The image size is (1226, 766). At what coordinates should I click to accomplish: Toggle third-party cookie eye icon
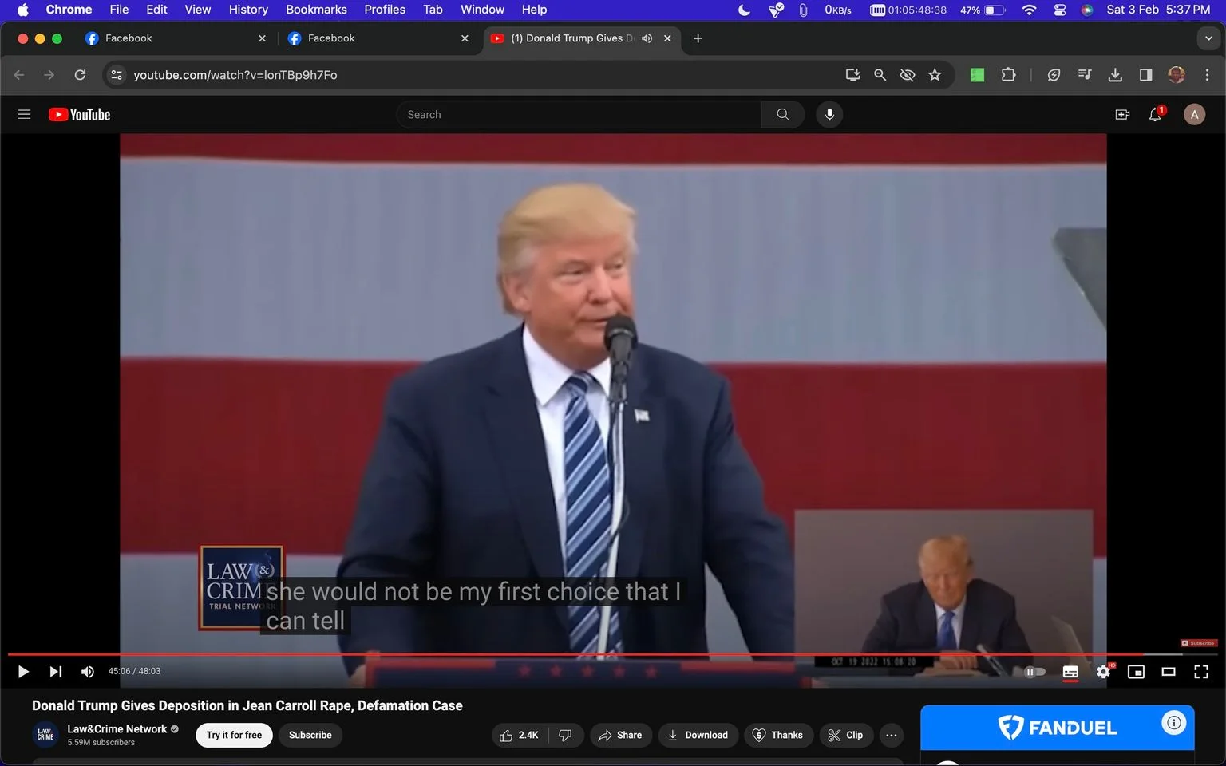[907, 75]
